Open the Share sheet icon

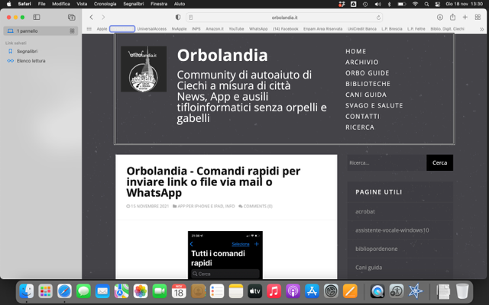pos(452,17)
